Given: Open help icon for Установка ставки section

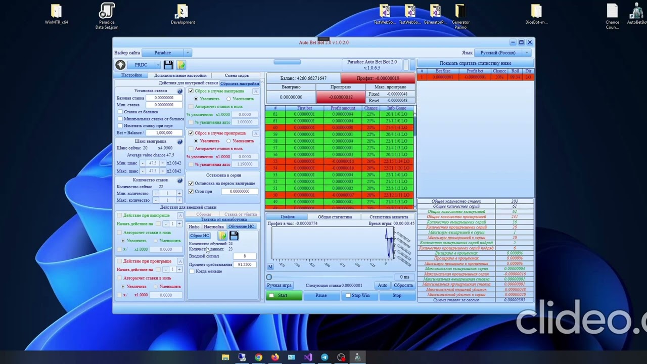Looking at the screenshot, I should [180, 91].
